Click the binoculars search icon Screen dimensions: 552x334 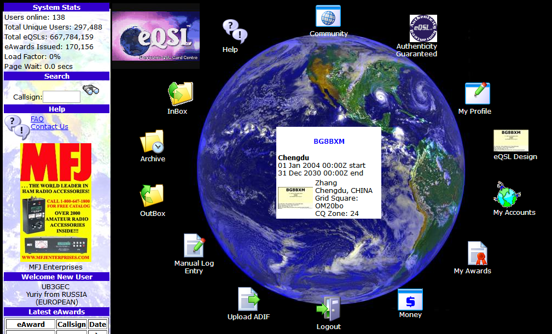(90, 90)
